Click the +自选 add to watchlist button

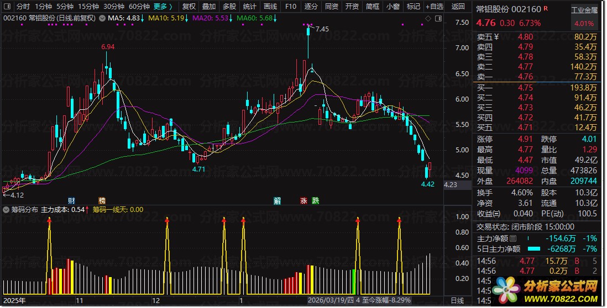tap(434, 7)
